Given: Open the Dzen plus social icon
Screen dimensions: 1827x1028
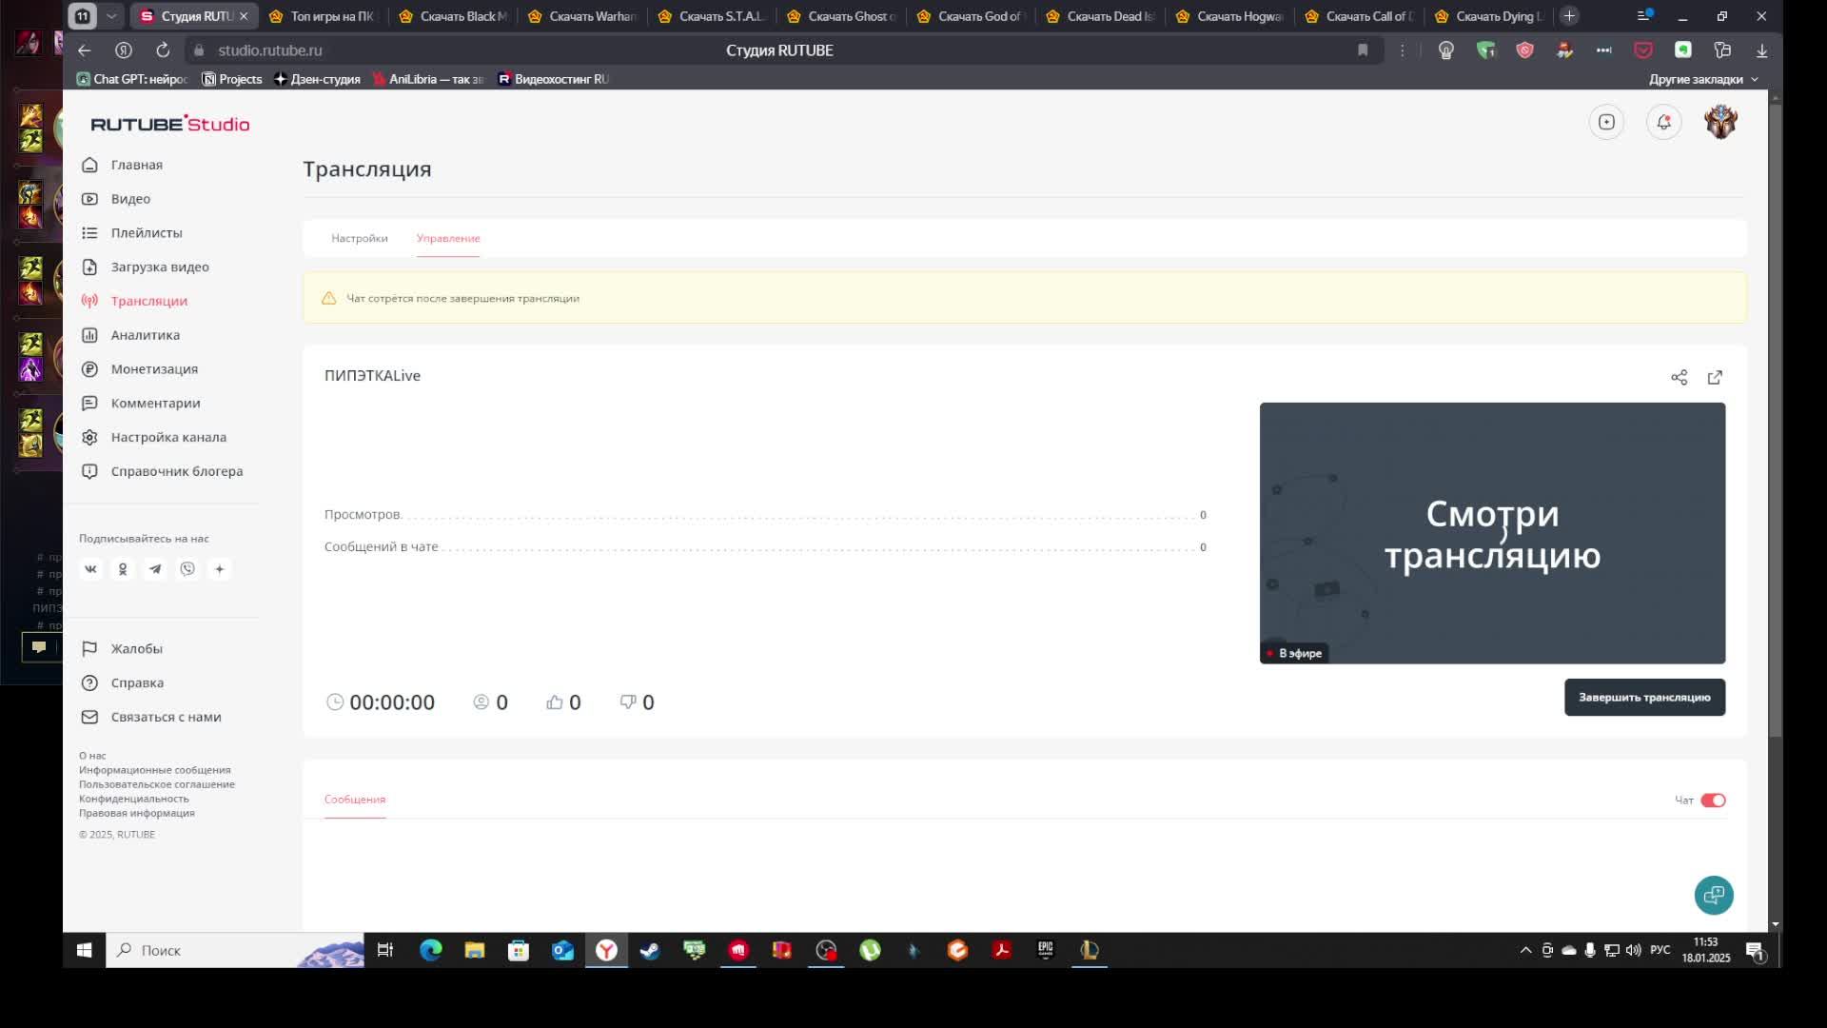Looking at the screenshot, I should [x=220, y=569].
